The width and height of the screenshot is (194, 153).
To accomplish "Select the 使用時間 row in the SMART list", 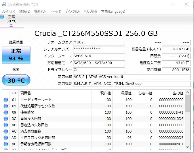I will pyautogui.click(x=94, y=112).
